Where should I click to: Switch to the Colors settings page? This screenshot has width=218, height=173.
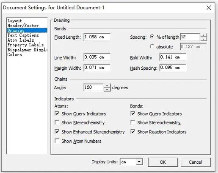click(15, 54)
